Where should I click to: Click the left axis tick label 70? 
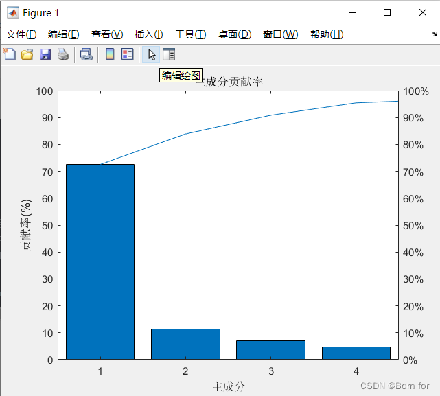click(47, 172)
